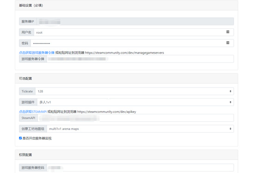Open the workshop map group dropdown

pyautogui.click(x=140, y=129)
